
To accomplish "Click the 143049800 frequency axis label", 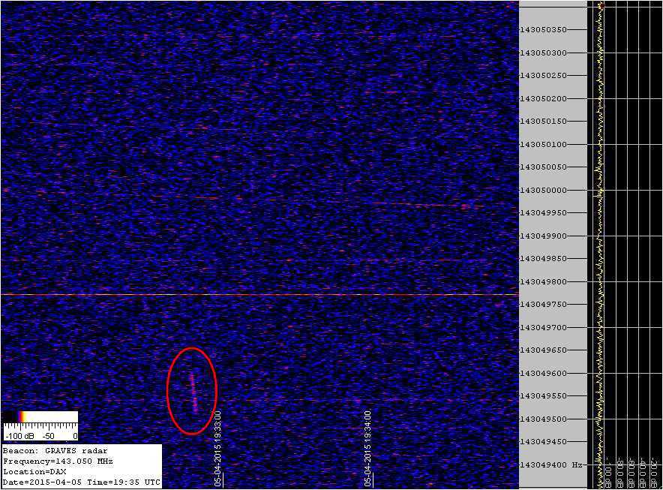I will 543,281.
